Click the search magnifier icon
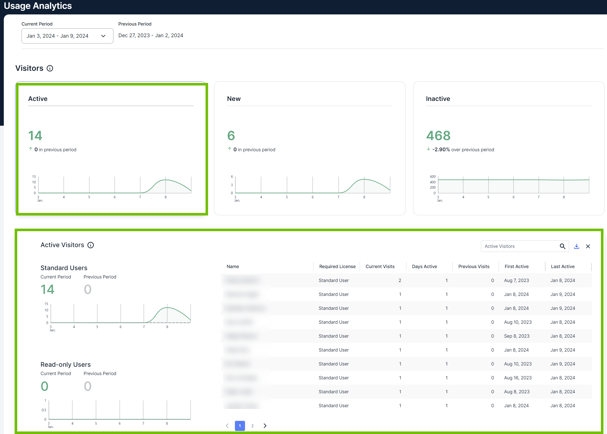 (562, 246)
